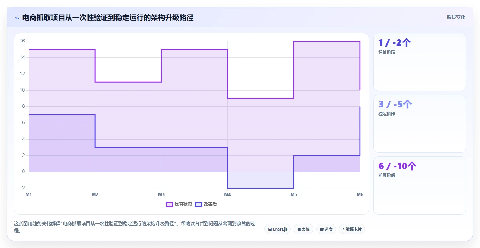480x248 pixels.
Task: Open the 稳定阶段 data card
Action: tap(419, 123)
